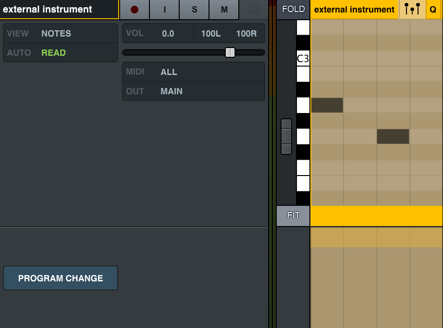This screenshot has height=328, width=443.
Task: Open the MIDI ALL input selector
Action: pyautogui.click(x=194, y=72)
